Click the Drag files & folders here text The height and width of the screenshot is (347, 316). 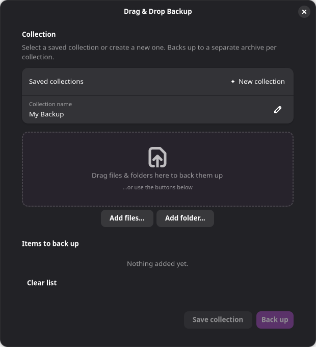click(x=157, y=176)
